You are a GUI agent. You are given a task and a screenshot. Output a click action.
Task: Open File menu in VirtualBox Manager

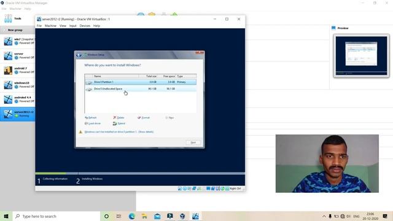(4, 9)
